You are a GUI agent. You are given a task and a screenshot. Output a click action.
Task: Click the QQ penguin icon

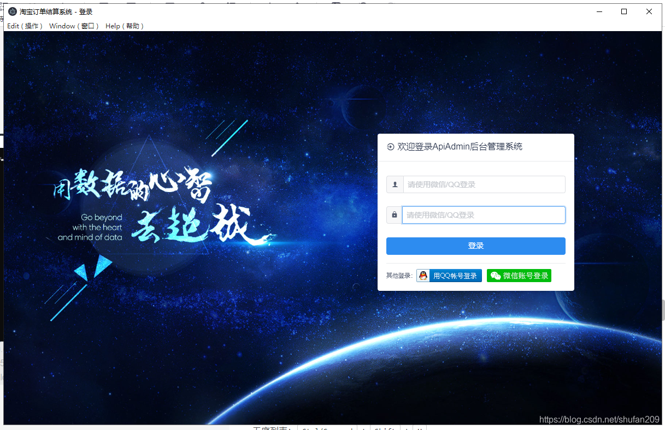click(423, 276)
